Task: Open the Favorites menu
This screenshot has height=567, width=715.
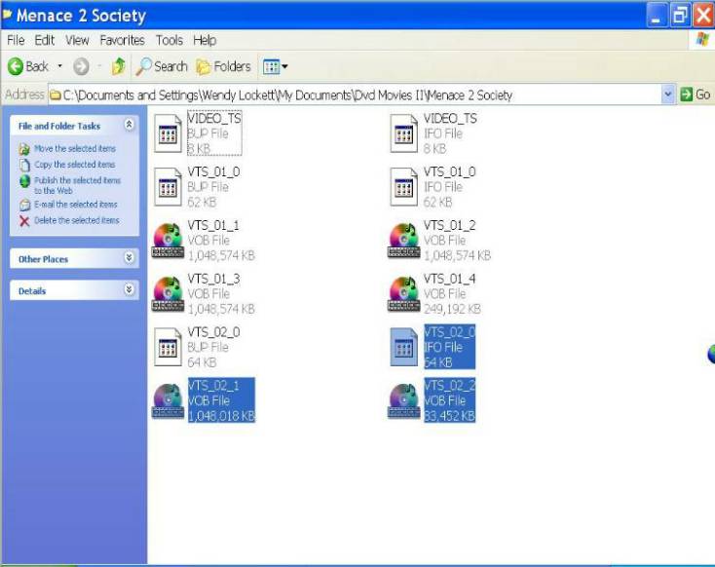Action: click(x=122, y=41)
